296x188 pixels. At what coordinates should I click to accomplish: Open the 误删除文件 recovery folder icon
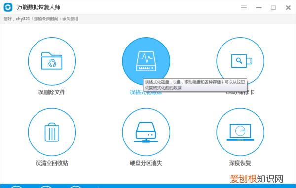(52, 61)
